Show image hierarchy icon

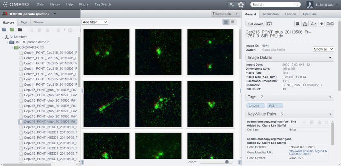[x=305, y=24]
